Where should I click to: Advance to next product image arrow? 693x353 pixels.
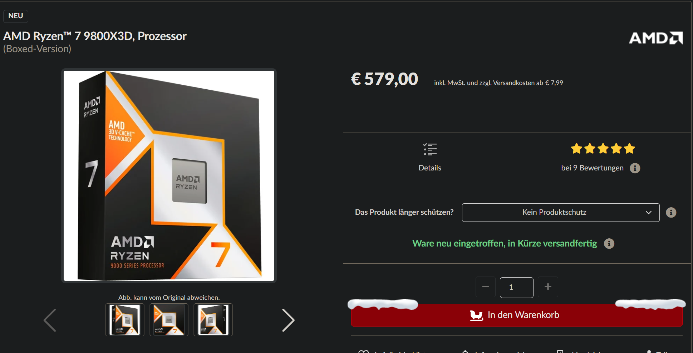point(288,320)
